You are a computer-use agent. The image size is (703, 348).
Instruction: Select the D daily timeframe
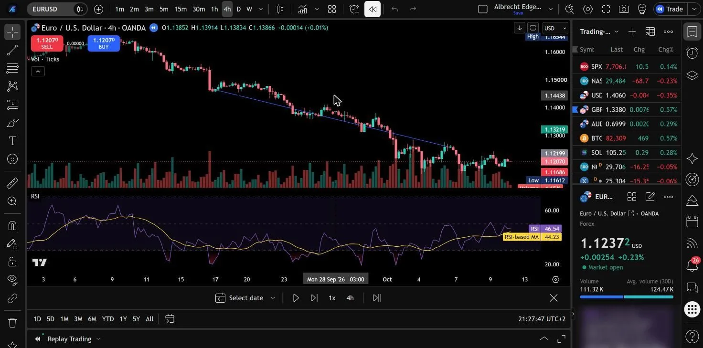(x=239, y=9)
